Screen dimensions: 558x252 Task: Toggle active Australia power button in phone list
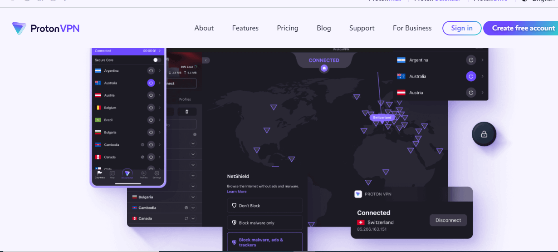(151, 83)
